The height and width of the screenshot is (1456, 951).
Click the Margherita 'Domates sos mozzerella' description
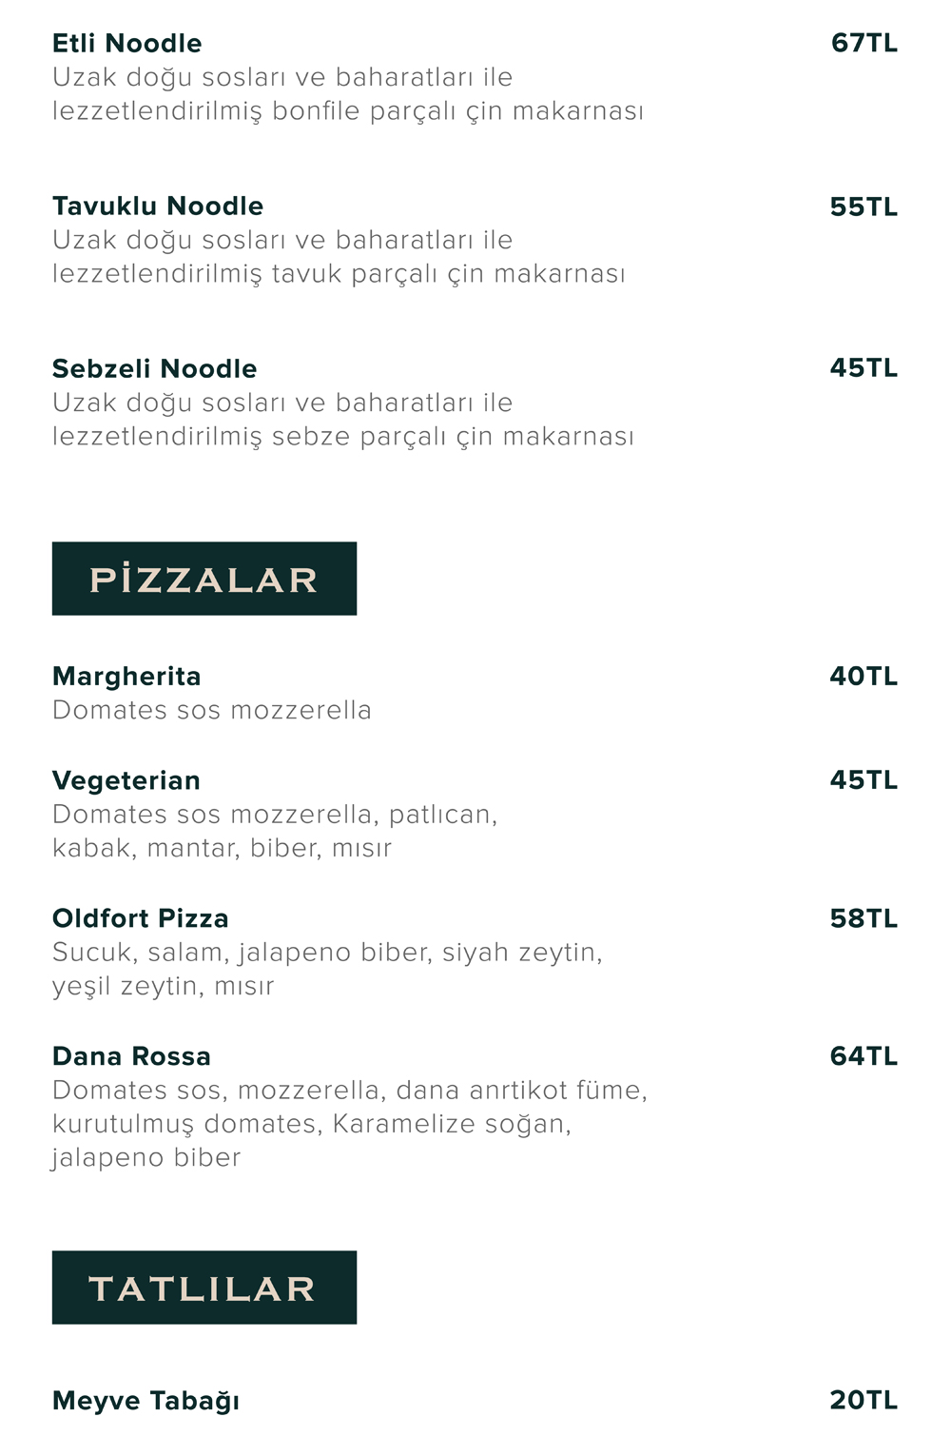pyautogui.click(x=212, y=711)
